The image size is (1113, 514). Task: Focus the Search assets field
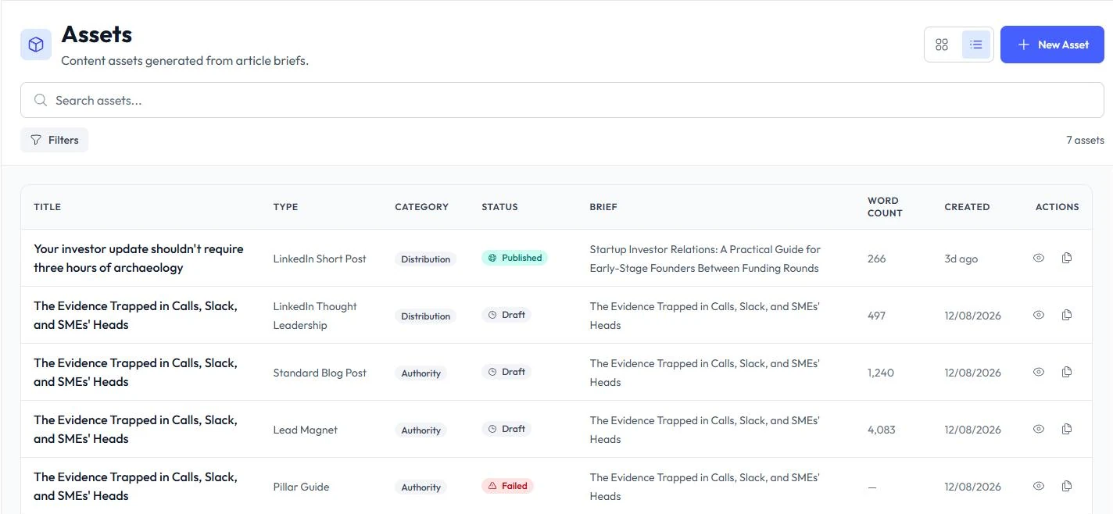point(562,100)
